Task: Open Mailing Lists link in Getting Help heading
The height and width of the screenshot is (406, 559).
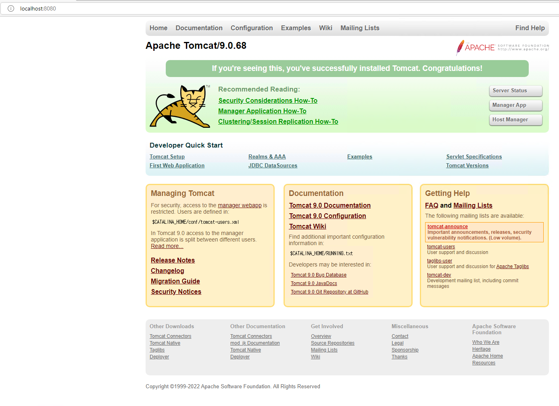Action: coord(473,205)
